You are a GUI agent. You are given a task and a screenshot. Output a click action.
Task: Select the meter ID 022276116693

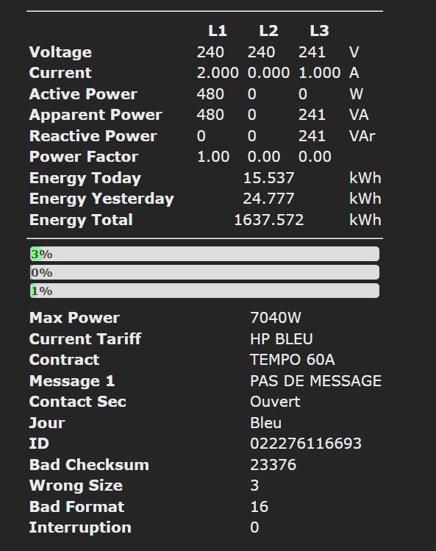(306, 444)
